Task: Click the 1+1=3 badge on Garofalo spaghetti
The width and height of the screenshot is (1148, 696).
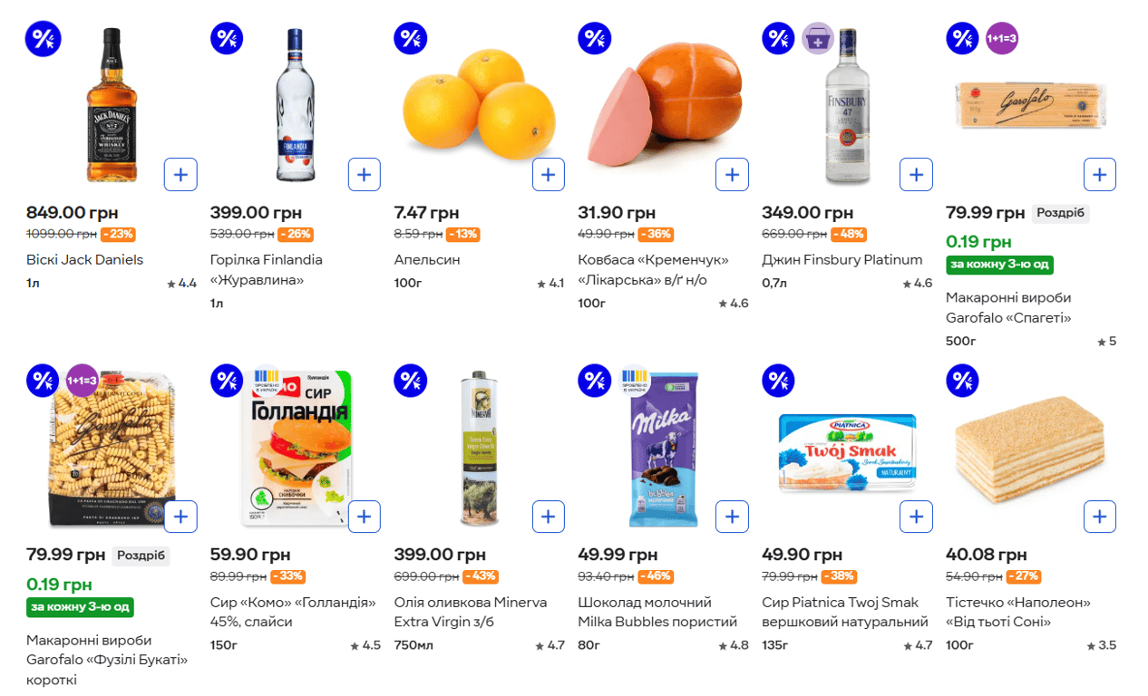Action: tap(1003, 38)
